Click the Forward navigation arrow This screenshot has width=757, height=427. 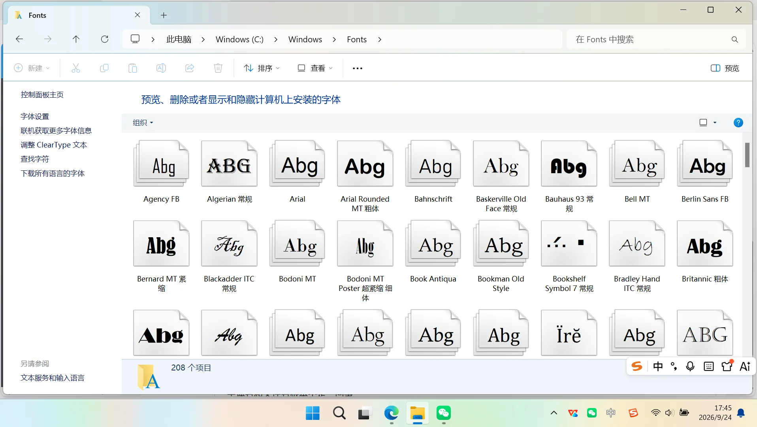(48, 39)
